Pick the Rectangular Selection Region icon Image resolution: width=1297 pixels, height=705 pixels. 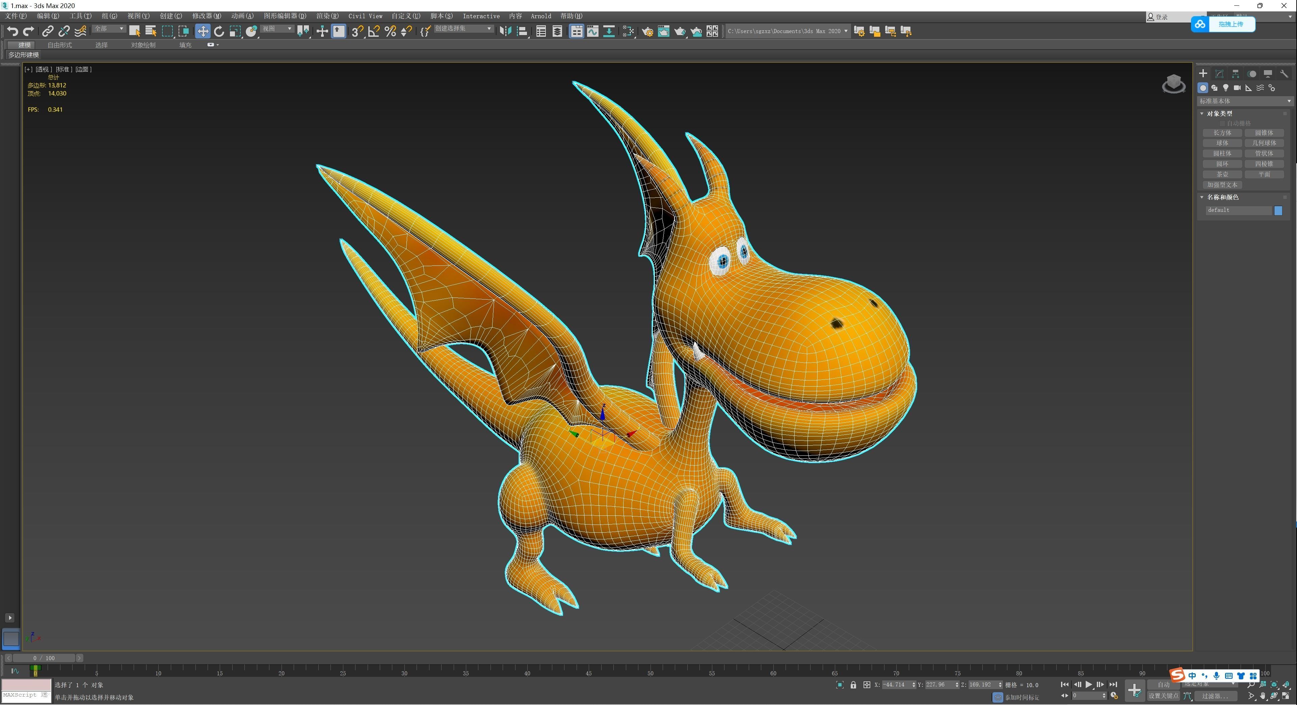click(167, 31)
